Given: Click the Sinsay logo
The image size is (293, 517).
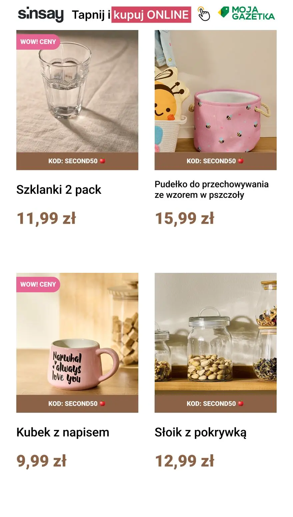Looking at the screenshot, I should pos(41,14).
